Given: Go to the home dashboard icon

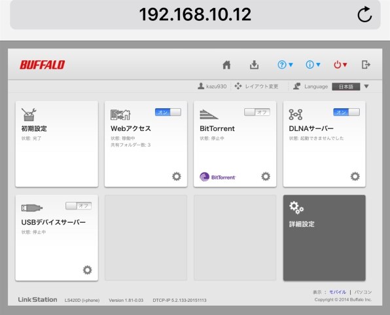Looking at the screenshot, I should click(x=226, y=65).
